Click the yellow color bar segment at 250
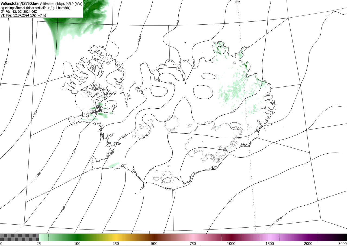This screenshot has height=246, width=347. [116, 237]
